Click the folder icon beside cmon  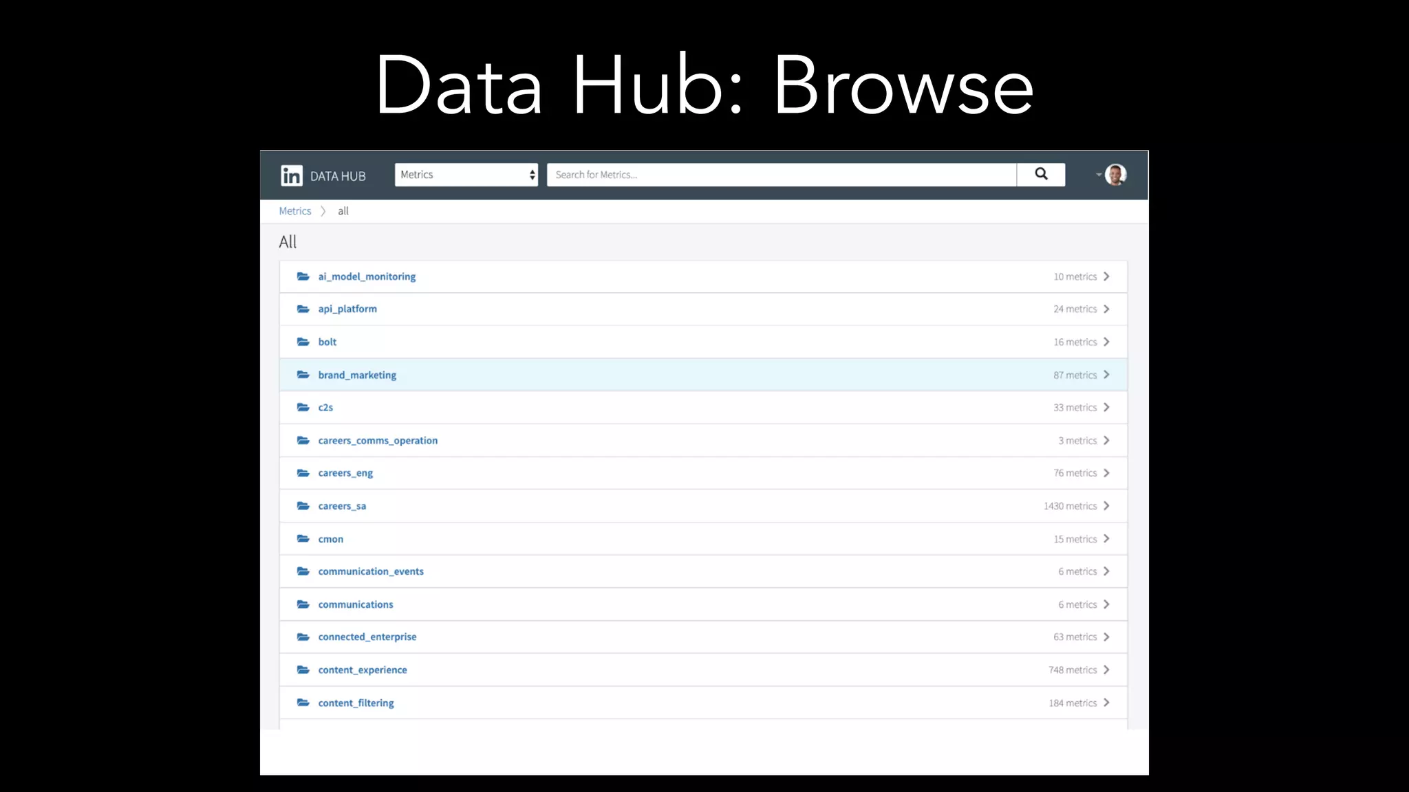tap(303, 538)
